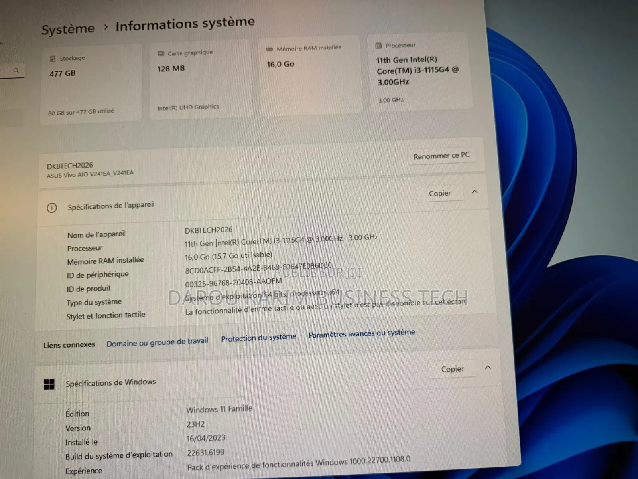Click the Mémoire RAM installée memory icon
This screenshot has width=638, height=479.
pos(270,48)
